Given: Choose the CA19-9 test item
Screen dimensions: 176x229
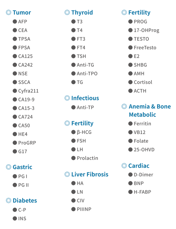Looking at the screenshot, I should pos(26,99).
